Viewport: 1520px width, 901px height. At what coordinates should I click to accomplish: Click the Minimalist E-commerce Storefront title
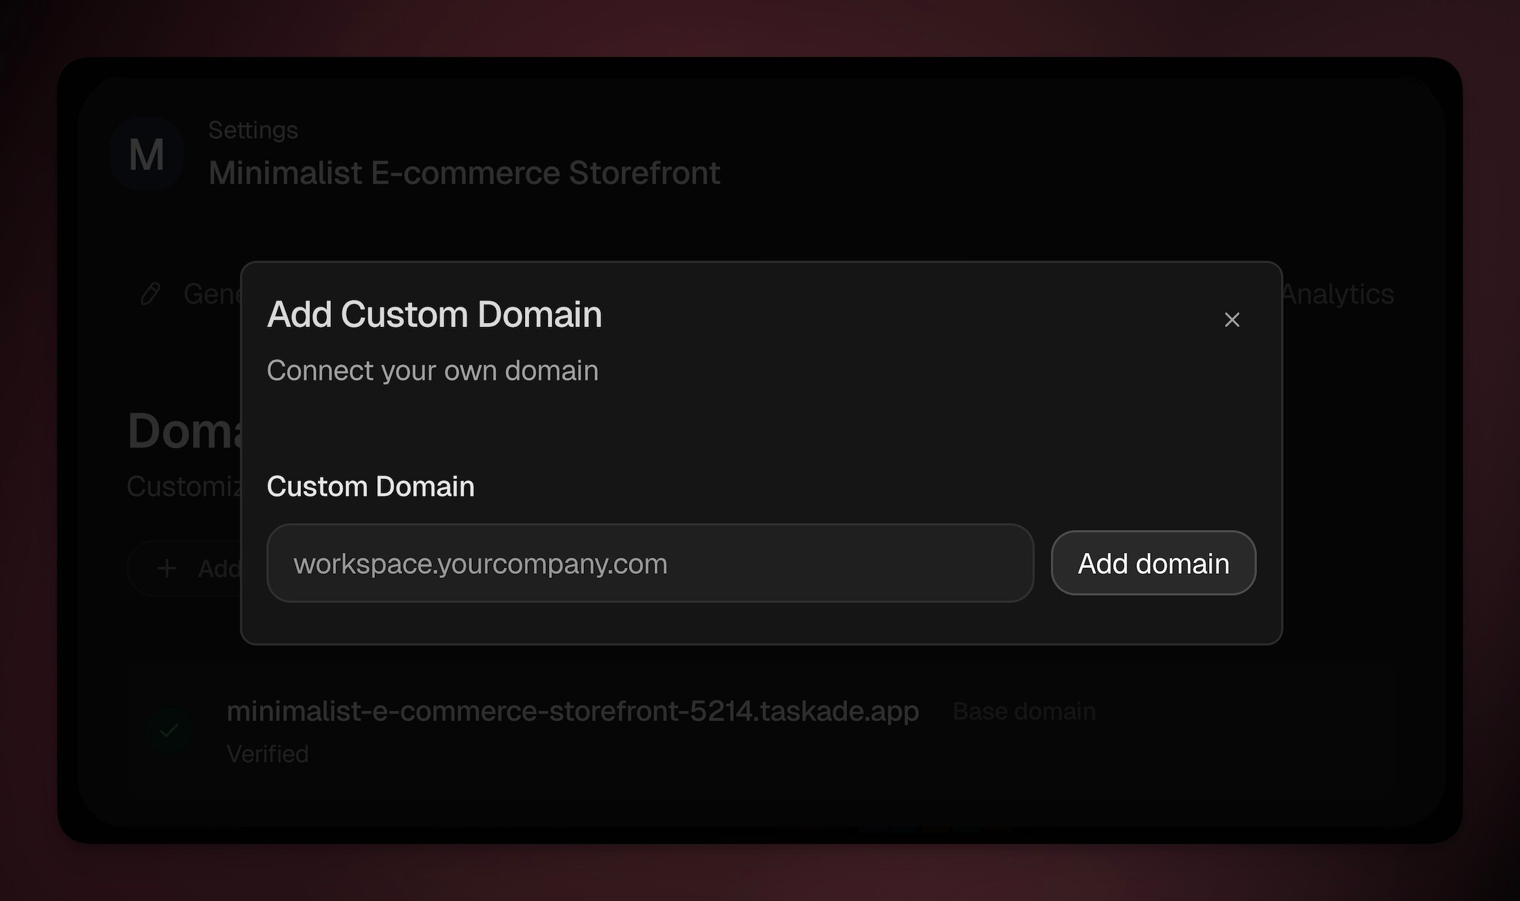click(x=464, y=173)
